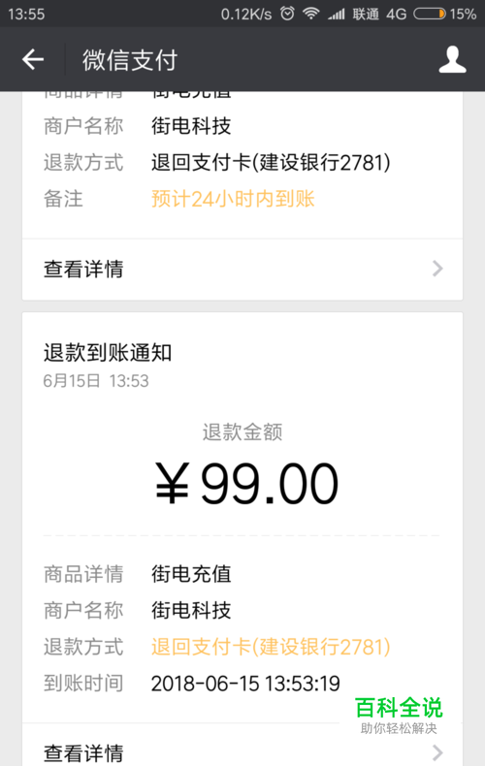Tap the battery indicator icon

coord(430,14)
